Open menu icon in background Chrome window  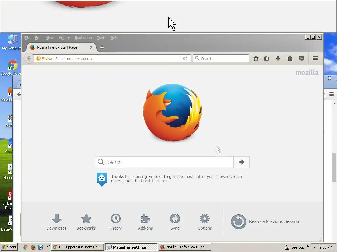click(x=332, y=94)
